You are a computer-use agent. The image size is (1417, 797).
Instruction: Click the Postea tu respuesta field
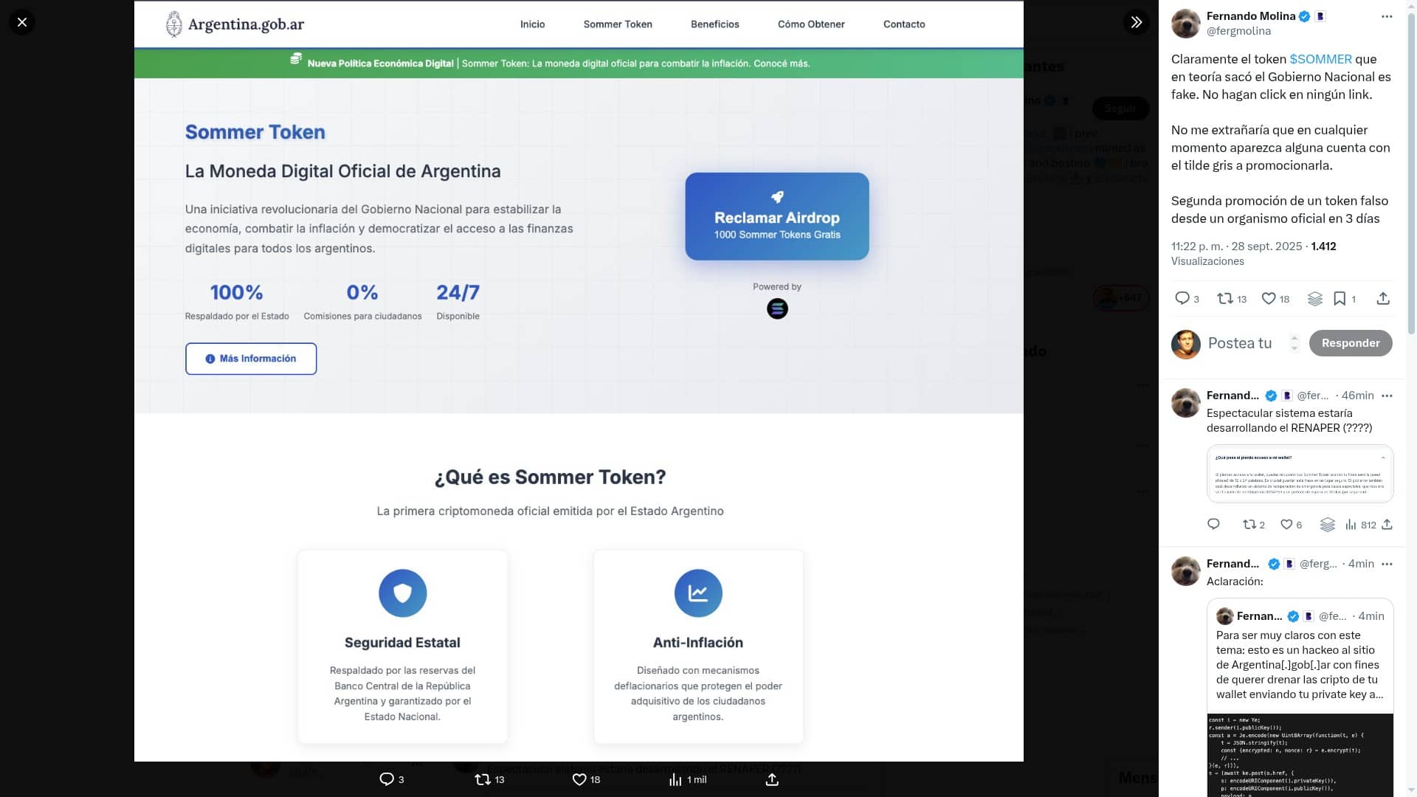[x=1240, y=343]
